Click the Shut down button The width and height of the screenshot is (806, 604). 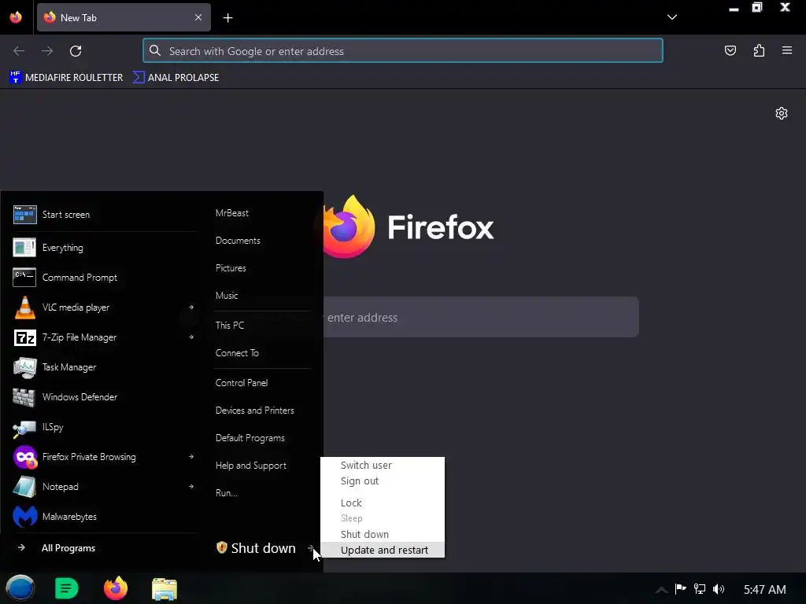pos(257,548)
